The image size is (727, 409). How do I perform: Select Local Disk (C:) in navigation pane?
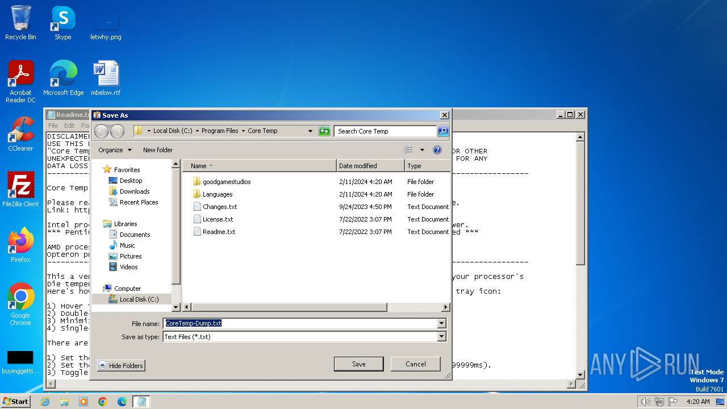(139, 299)
